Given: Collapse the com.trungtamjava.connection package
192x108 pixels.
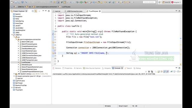Looking at the screenshot, I should click(16, 39).
